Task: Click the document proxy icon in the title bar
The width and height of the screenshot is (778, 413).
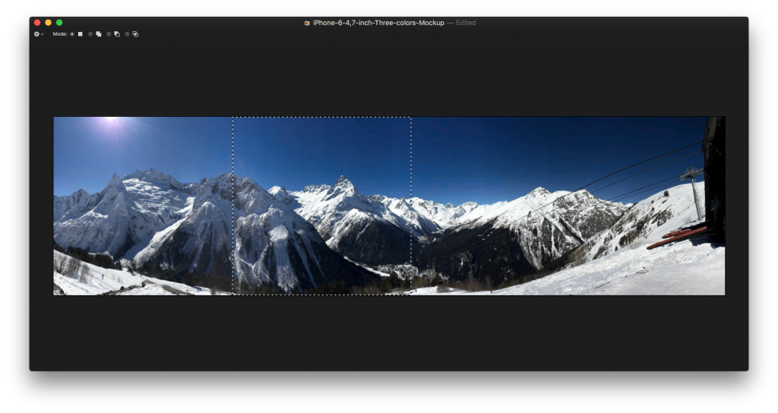Action: [x=307, y=23]
